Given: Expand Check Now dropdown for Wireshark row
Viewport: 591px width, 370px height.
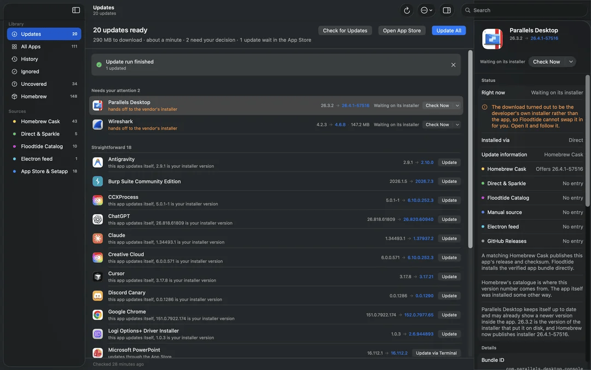Looking at the screenshot, I should click(457, 125).
